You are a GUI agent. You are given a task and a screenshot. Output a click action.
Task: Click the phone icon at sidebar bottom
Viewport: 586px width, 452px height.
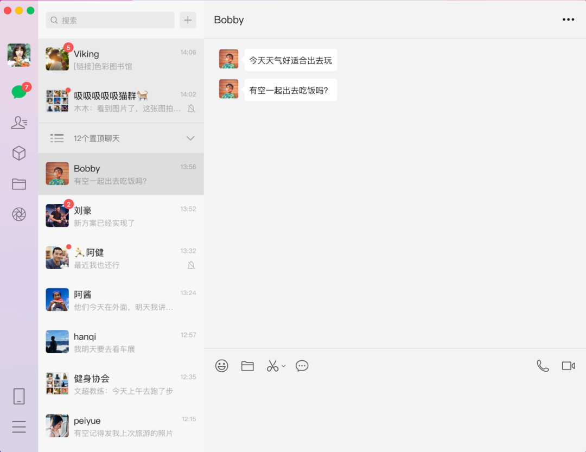19,396
